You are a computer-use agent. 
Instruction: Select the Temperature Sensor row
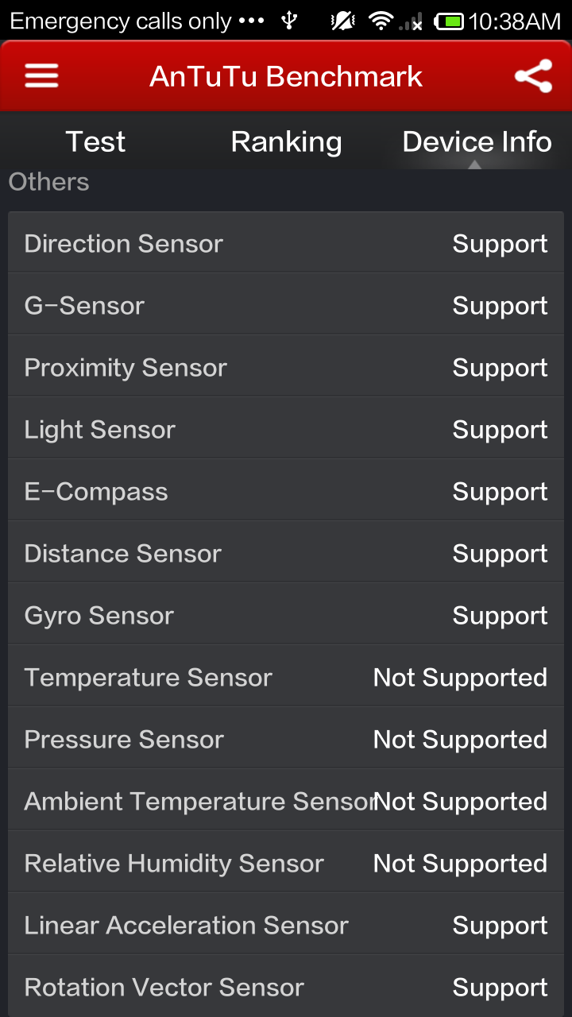point(286,677)
